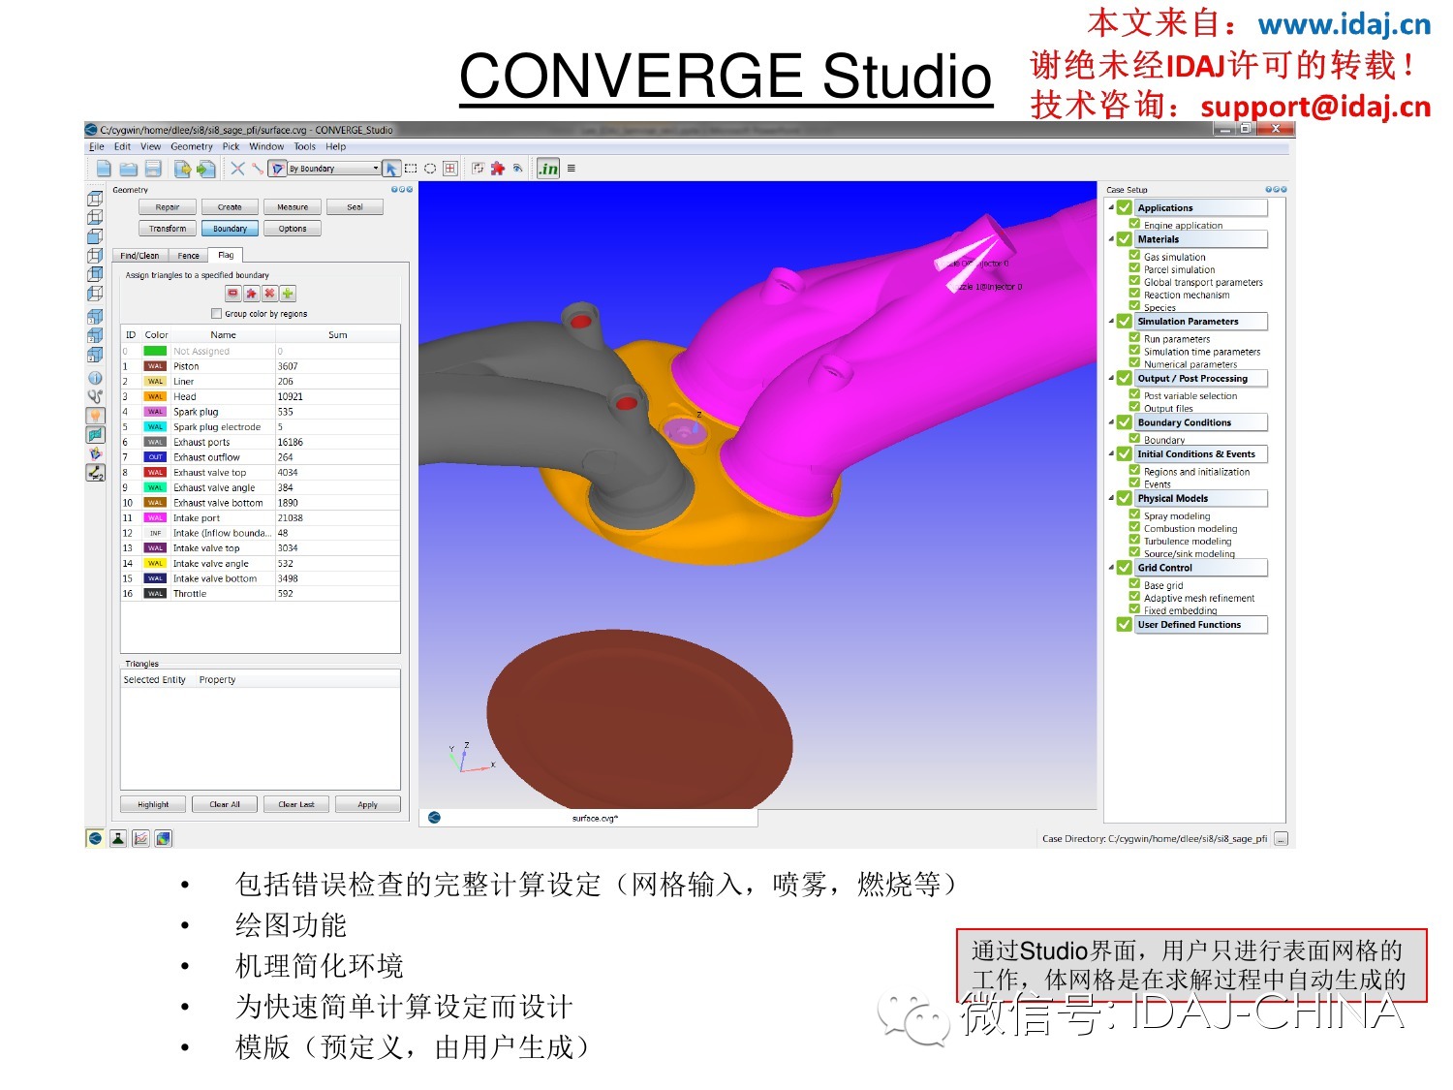The width and height of the screenshot is (1453, 1090).
Task: Collapse the Simulation Parameters tree arrow
Action: click(1111, 320)
